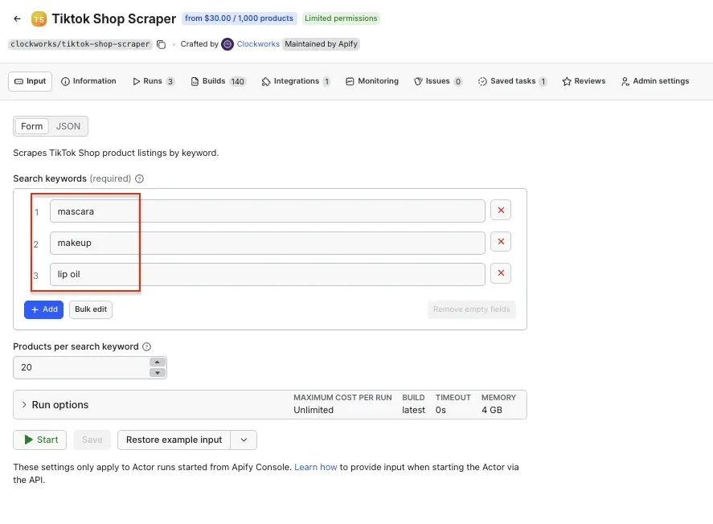This screenshot has height=524, width=713.
Task: Go to the Monitoring tab
Action: click(x=372, y=81)
